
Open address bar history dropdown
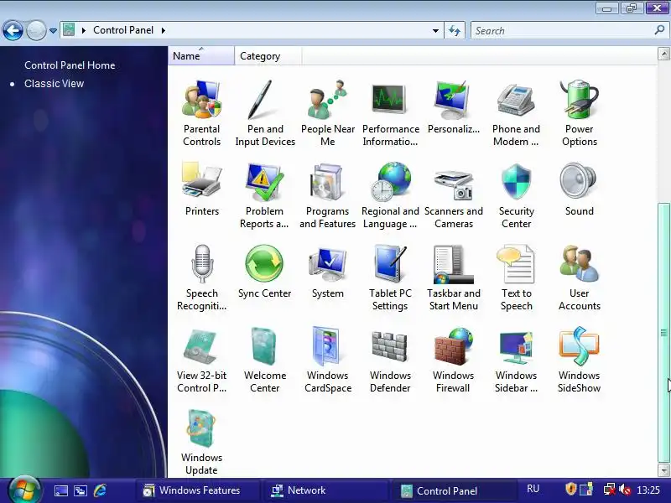(x=435, y=31)
